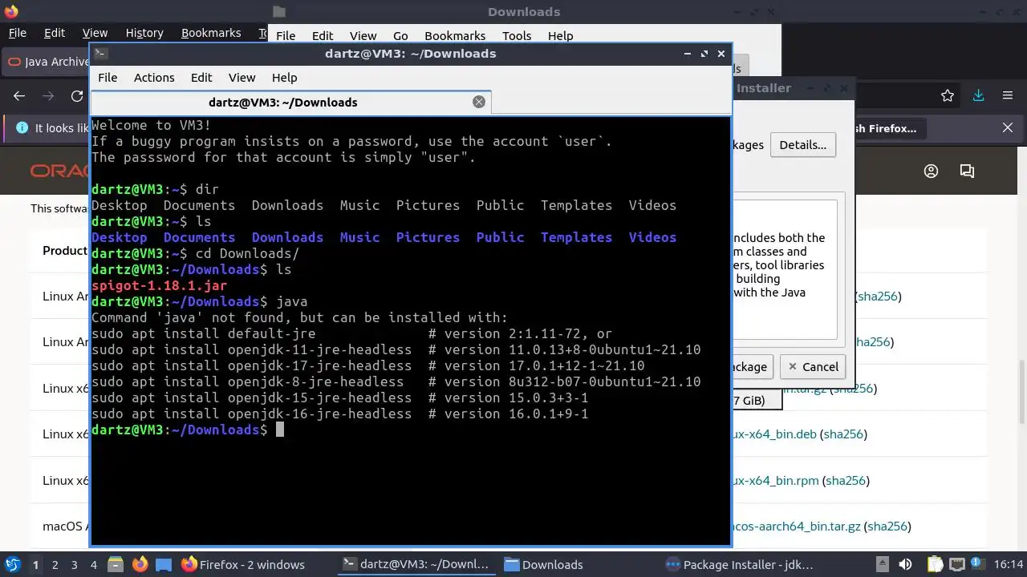Select the dartz@VM3: ~/Downloads terminal tab
Viewport: 1027px width, 577px height.
[290, 102]
